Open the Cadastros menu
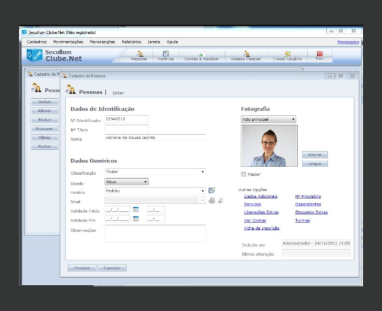This screenshot has height=311, width=382. coord(37,42)
